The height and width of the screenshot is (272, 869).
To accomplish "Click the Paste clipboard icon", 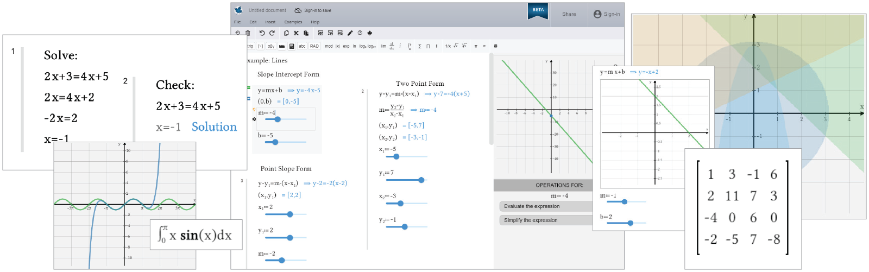I will [306, 33].
